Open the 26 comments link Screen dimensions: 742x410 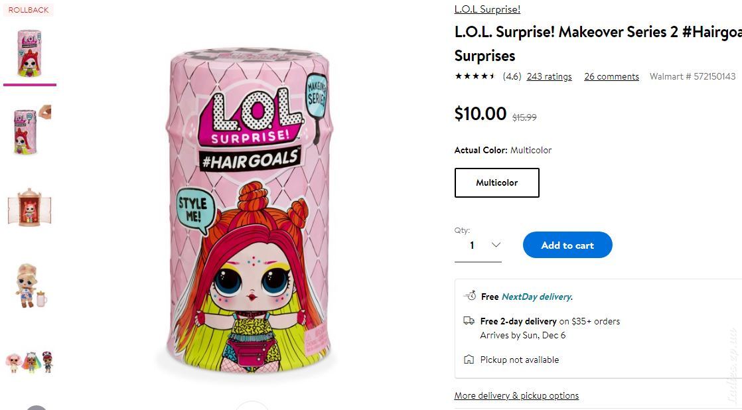611,76
